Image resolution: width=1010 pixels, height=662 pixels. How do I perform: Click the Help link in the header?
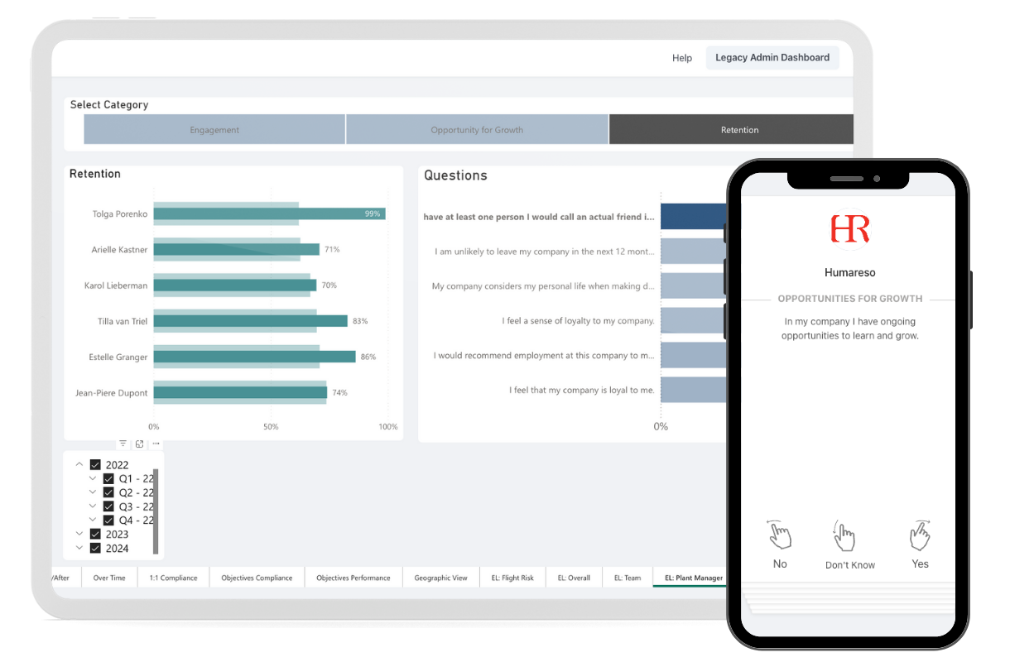point(681,58)
